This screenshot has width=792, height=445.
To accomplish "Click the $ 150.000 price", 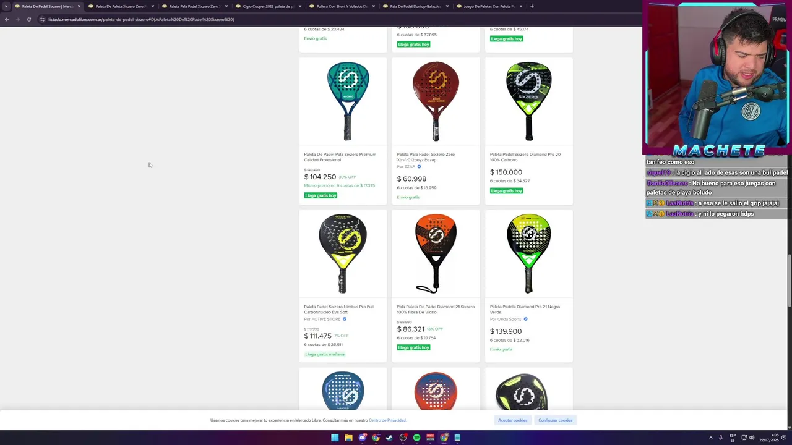I will pyautogui.click(x=506, y=172).
